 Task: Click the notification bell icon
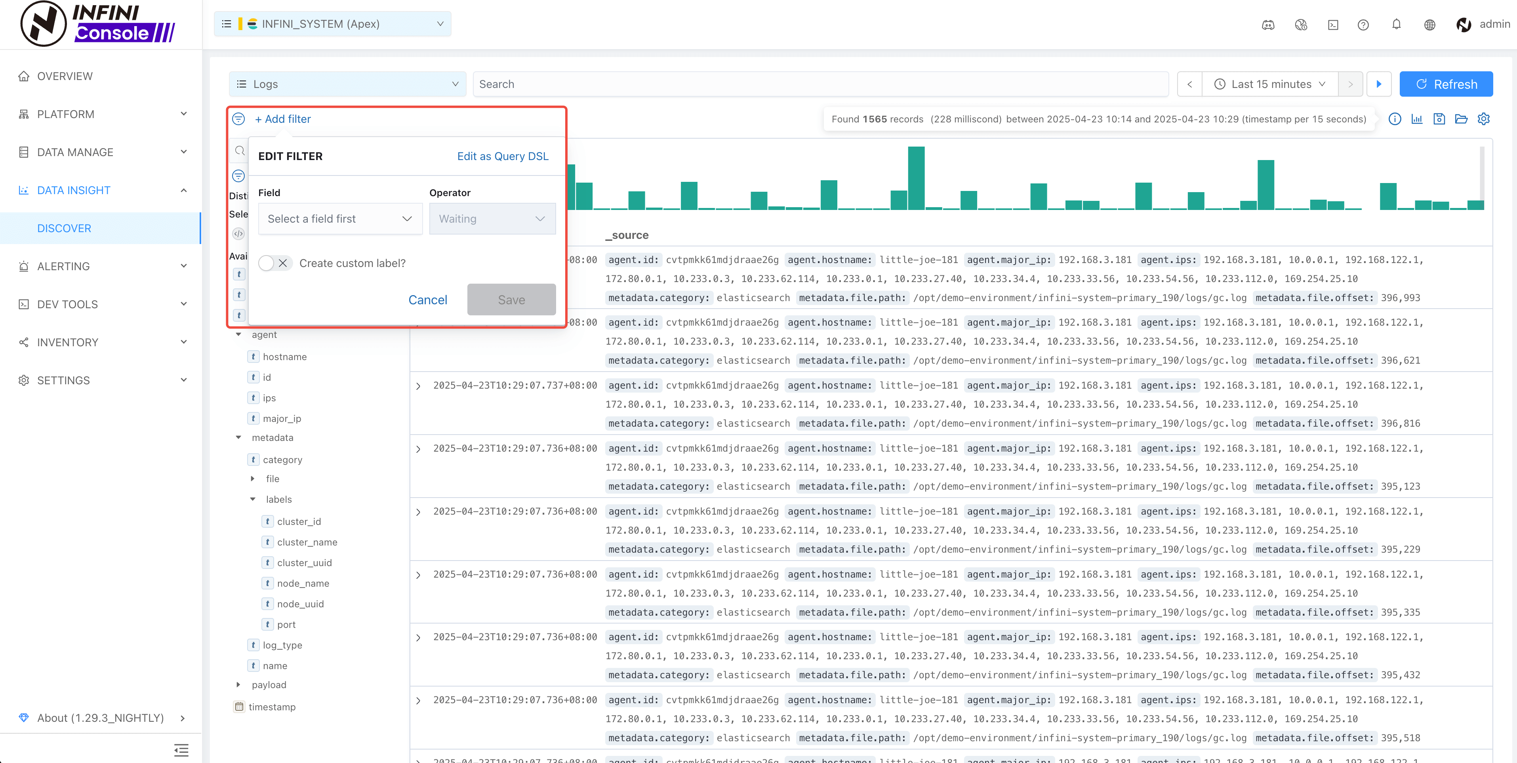click(1396, 24)
